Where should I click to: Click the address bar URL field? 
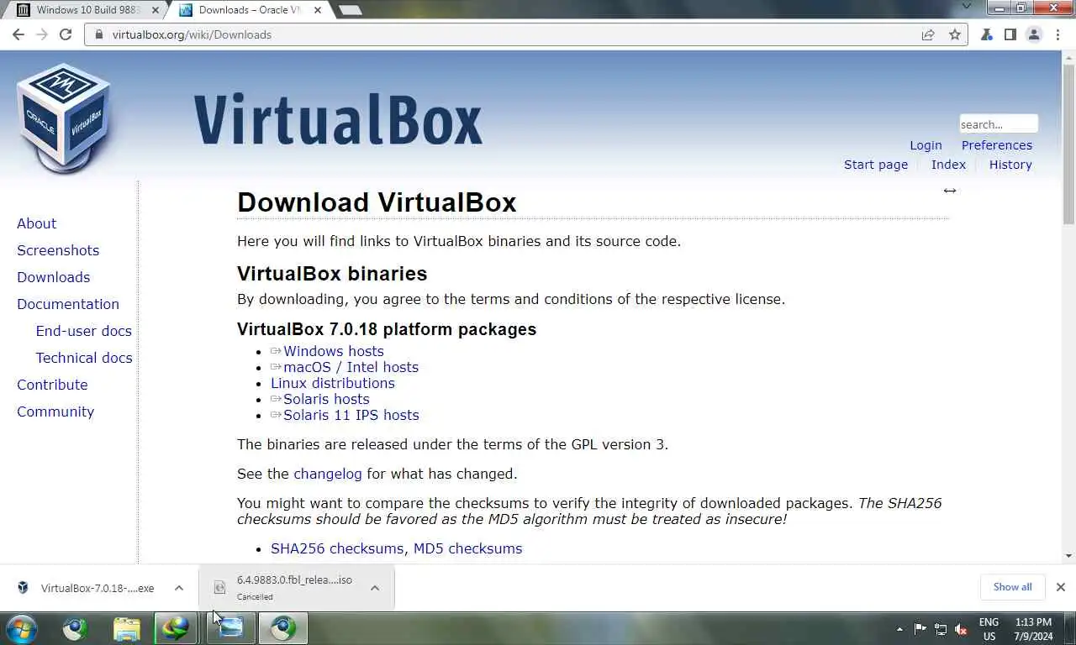(504, 34)
